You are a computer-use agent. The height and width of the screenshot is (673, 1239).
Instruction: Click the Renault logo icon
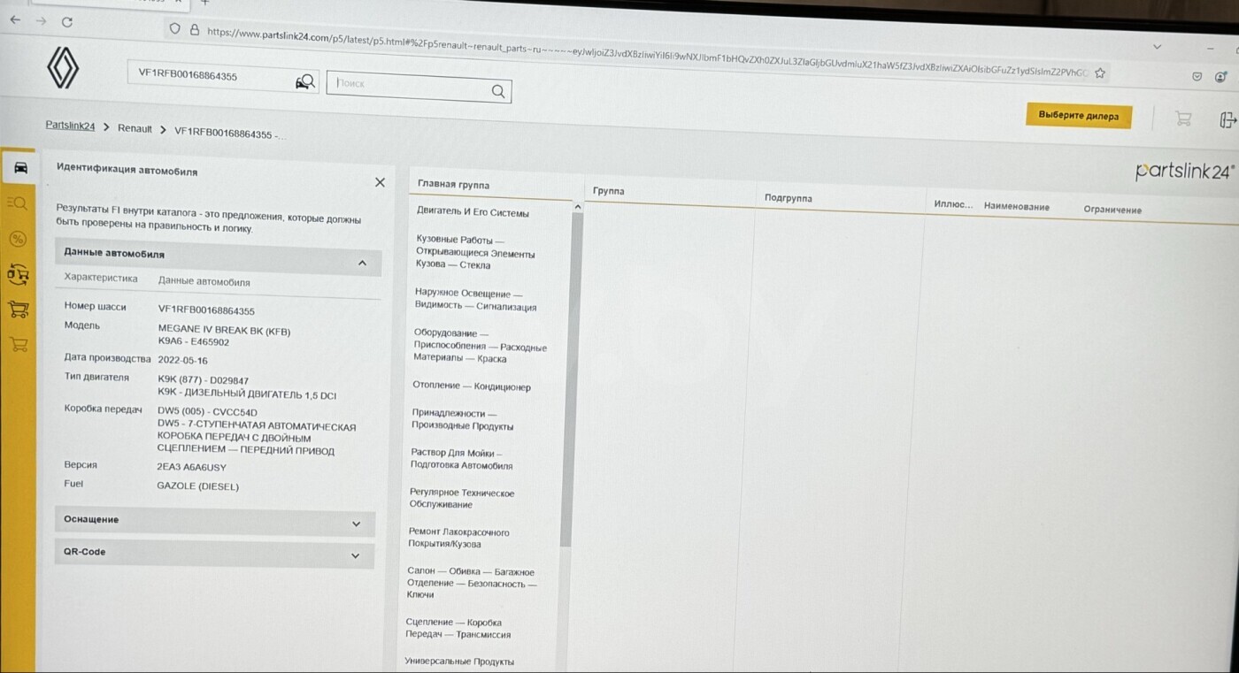[63, 67]
